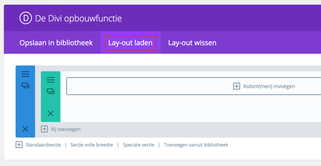Click plus icon before Standaardsectie
The image size is (321, 166).
pyautogui.click(x=19, y=145)
